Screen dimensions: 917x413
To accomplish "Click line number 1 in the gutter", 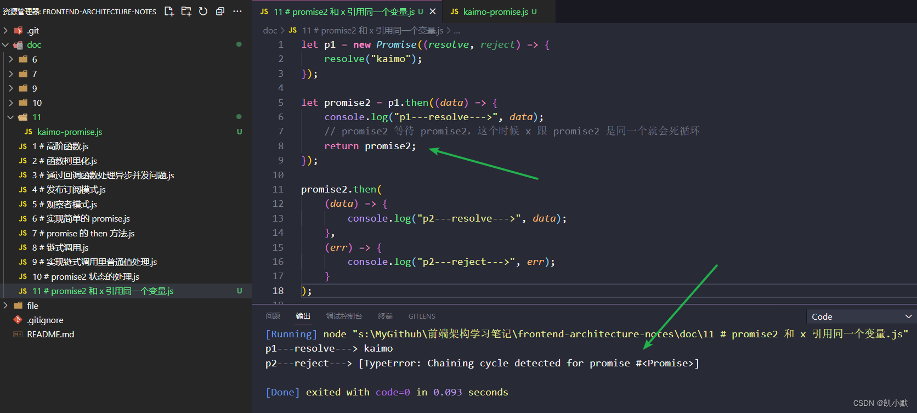I will pos(281,44).
